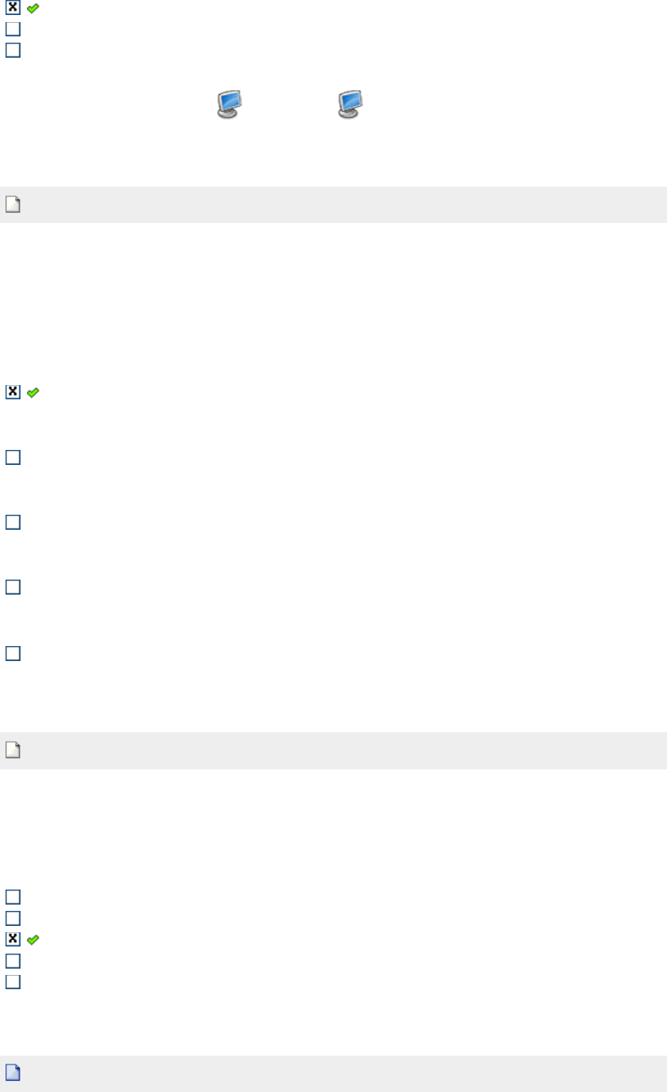Click the page icon in the middle gray bar
Image resolution: width=667 pixels, height=1092 pixels.
[13, 750]
